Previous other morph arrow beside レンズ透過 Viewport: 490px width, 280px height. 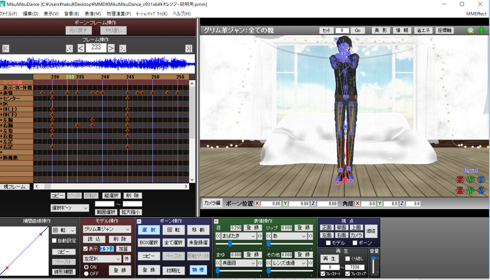[269, 263]
